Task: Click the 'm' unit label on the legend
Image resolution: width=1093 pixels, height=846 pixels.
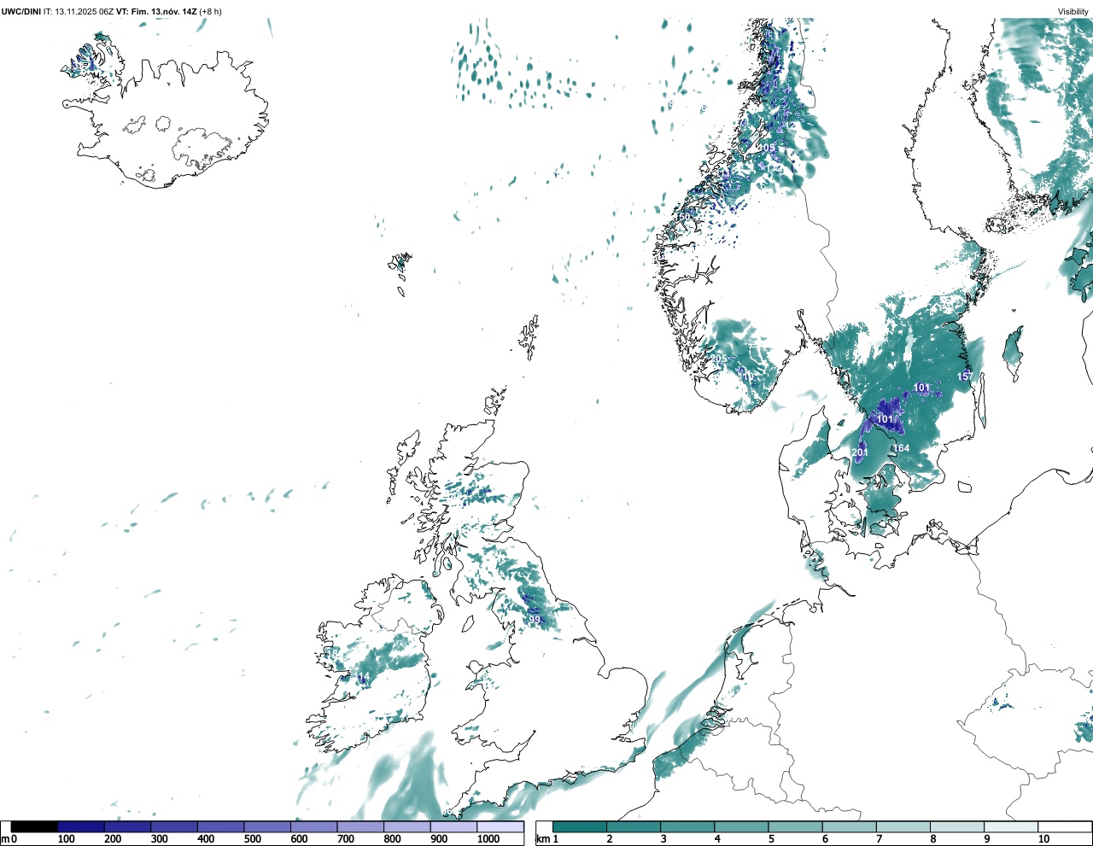Action: [5, 839]
